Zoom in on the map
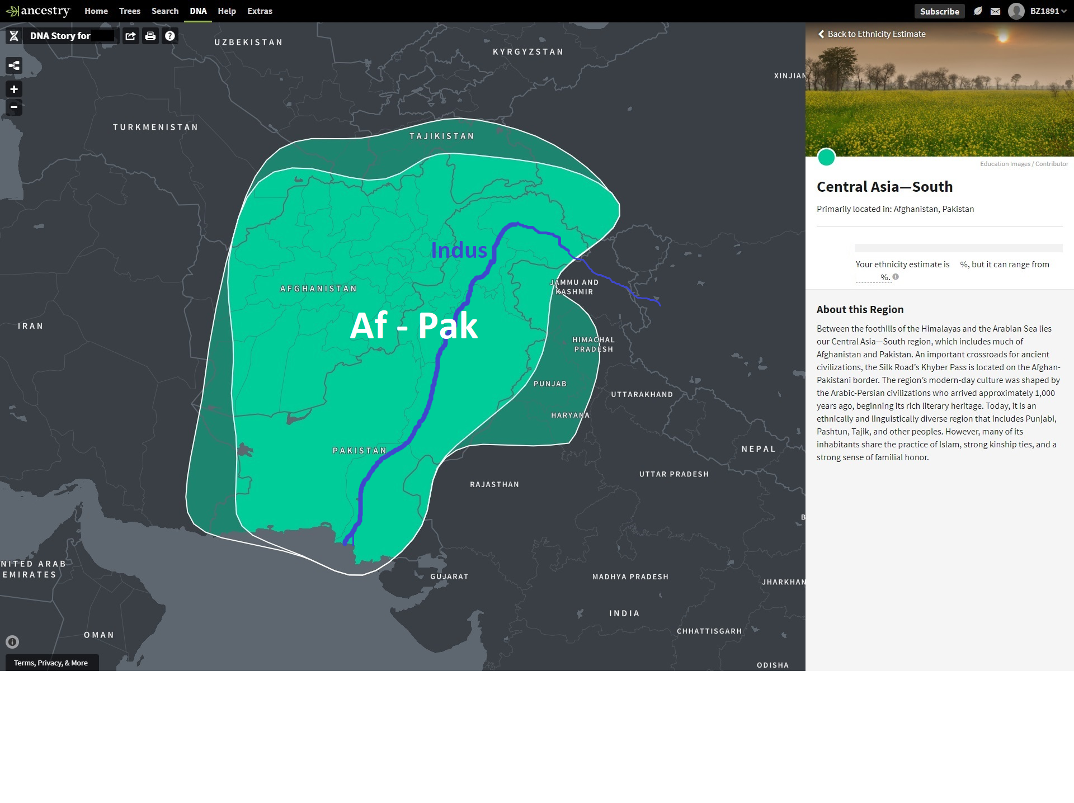The width and height of the screenshot is (1074, 803). pos(14,89)
